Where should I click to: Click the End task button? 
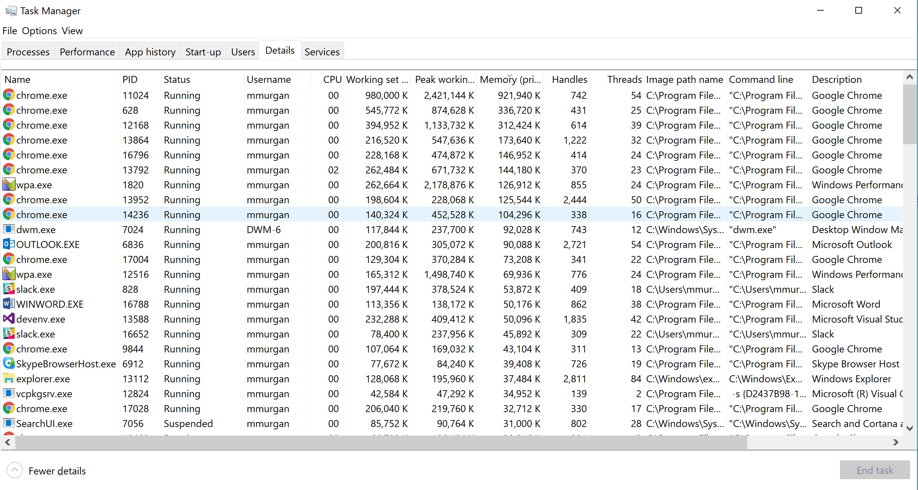click(x=875, y=470)
